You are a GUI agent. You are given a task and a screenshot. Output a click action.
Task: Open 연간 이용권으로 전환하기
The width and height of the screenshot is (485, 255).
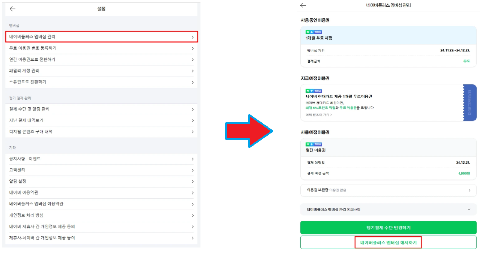(101, 60)
